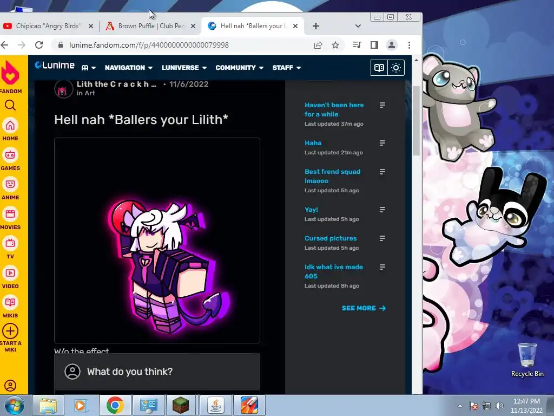Go back in Chrome
Screen dimensions: 554x416
point(4,45)
